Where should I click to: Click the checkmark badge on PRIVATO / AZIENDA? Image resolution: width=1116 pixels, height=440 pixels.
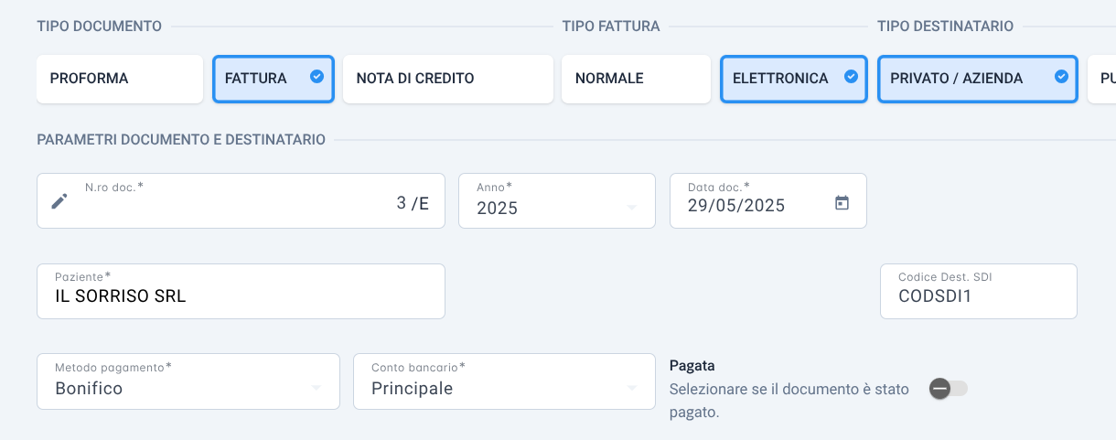coord(1061,77)
